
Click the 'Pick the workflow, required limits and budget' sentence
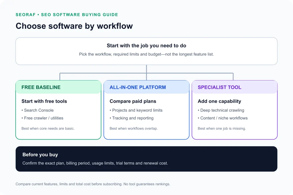(146, 54)
